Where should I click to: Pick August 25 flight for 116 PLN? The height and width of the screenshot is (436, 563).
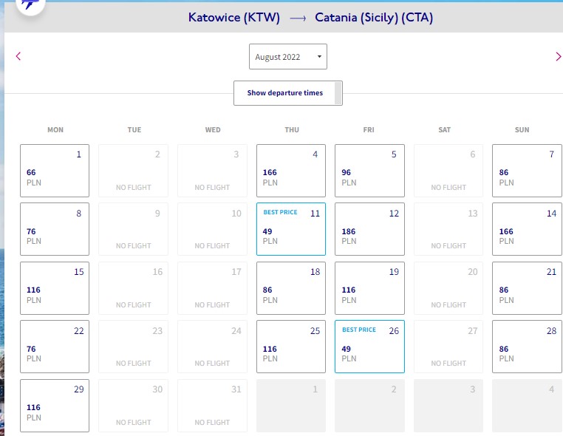tap(291, 347)
